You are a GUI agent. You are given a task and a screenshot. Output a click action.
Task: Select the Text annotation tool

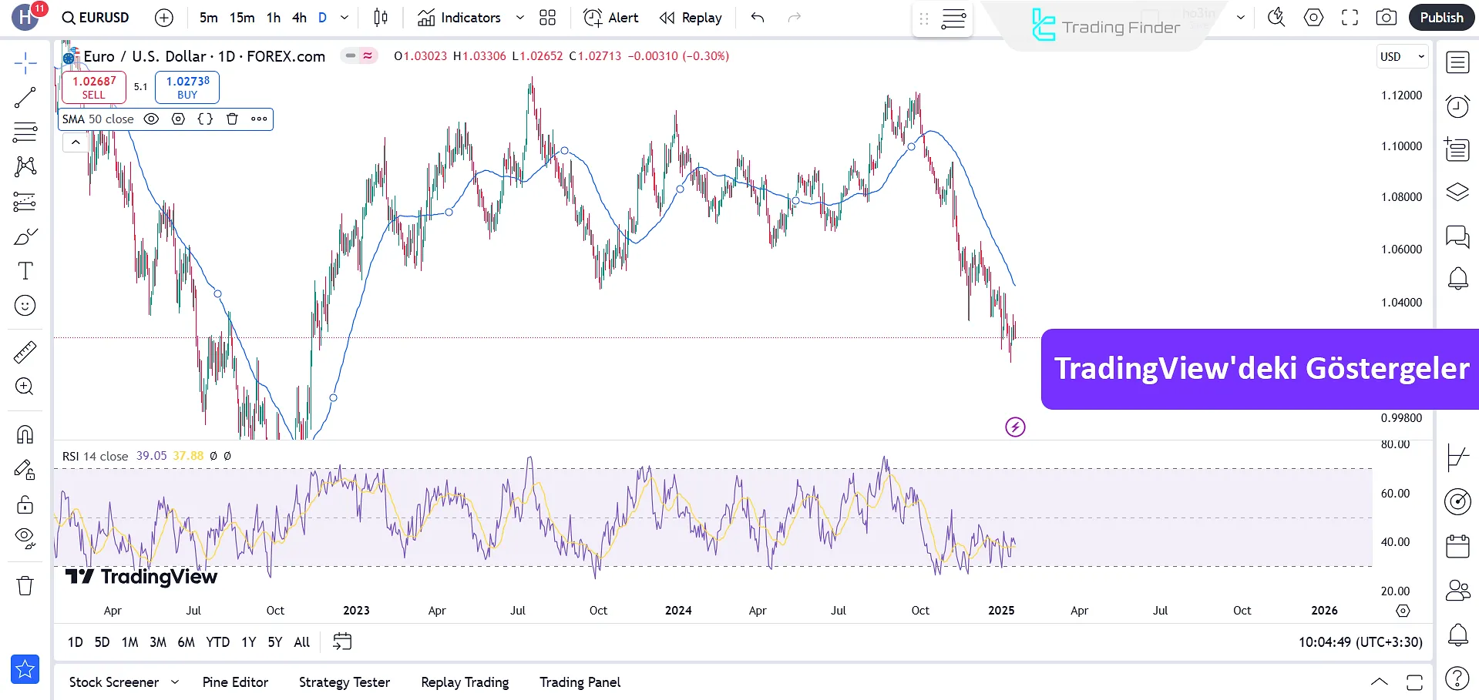coord(24,270)
